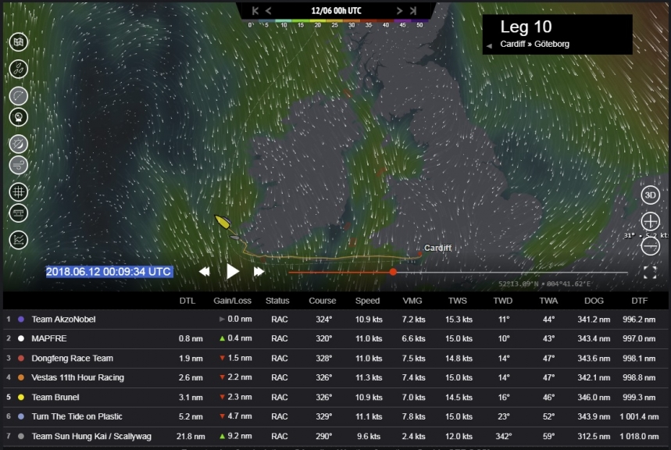Toggle the day/night layer icon
This screenshot has width=671, height=450.
19,144
